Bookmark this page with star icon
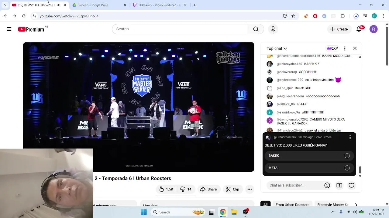This screenshot has width=389, height=218. (293, 16)
